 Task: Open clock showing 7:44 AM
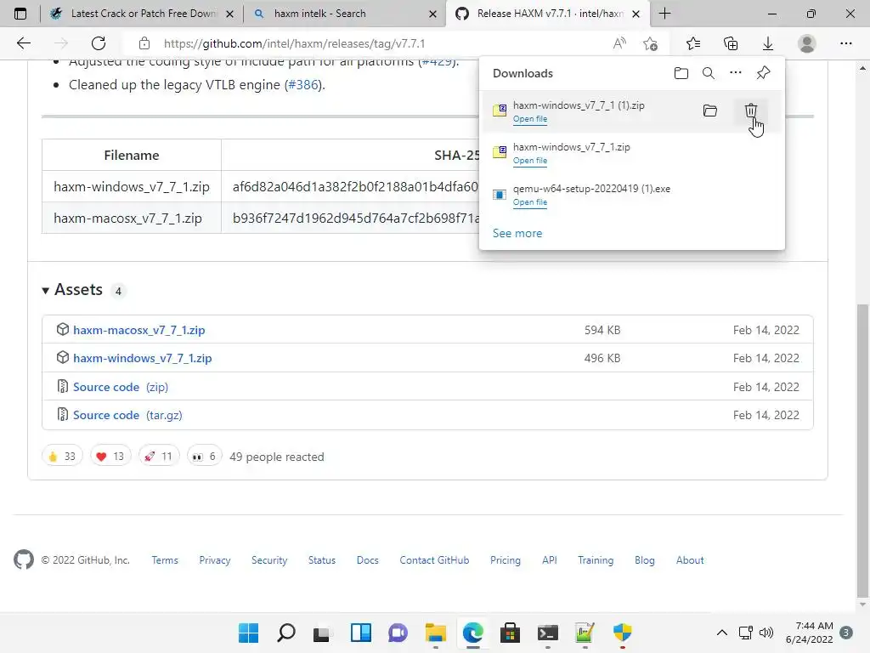coord(809,633)
